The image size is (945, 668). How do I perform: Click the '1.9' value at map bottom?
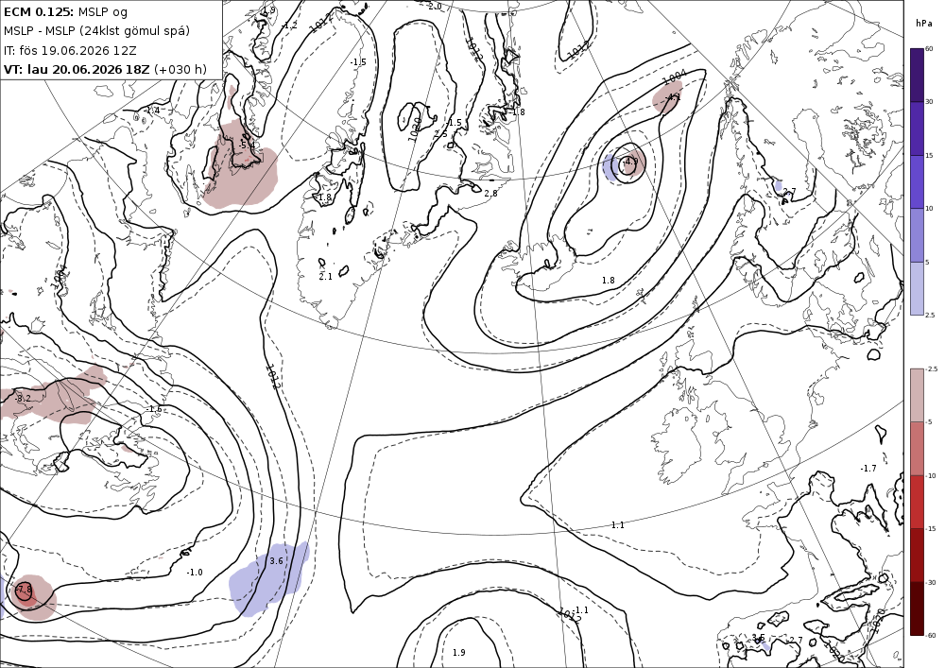click(458, 652)
